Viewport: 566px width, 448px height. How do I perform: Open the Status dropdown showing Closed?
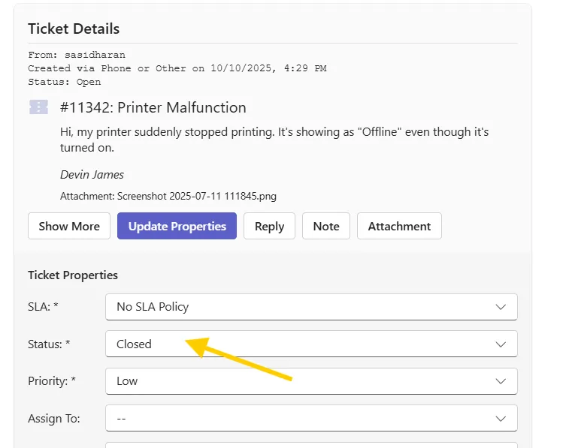click(301, 344)
